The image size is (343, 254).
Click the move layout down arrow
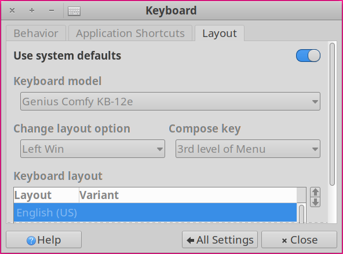(315, 202)
